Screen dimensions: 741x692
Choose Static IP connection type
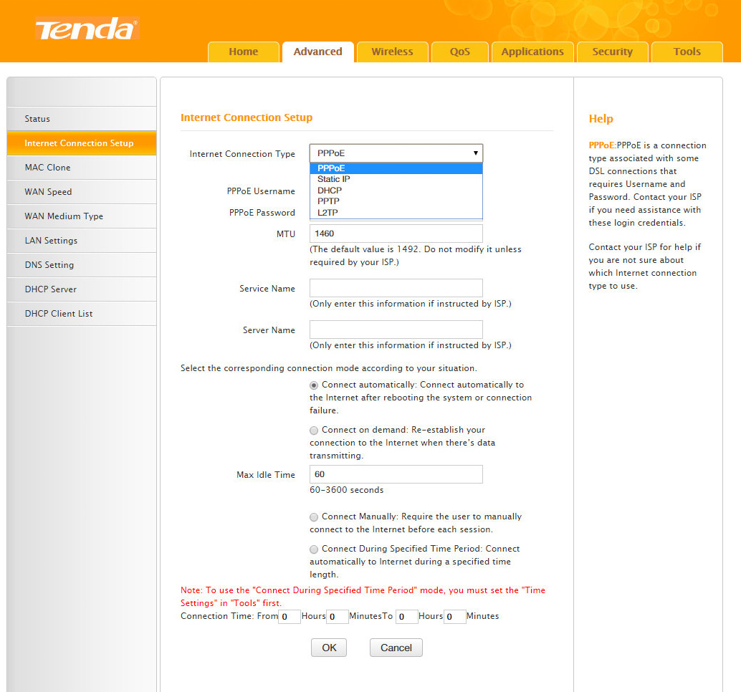pos(396,179)
